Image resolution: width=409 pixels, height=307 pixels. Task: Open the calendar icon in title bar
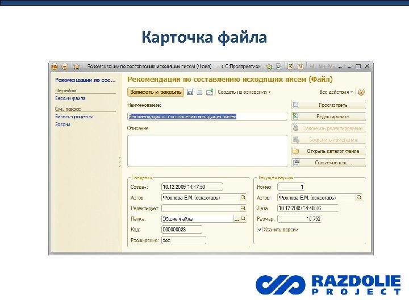(x=301, y=67)
